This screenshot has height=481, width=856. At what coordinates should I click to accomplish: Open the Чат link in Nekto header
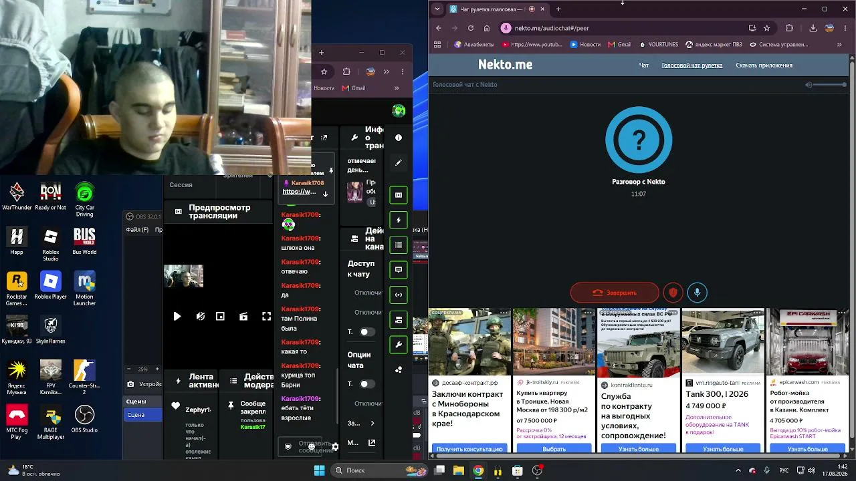pos(643,65)
